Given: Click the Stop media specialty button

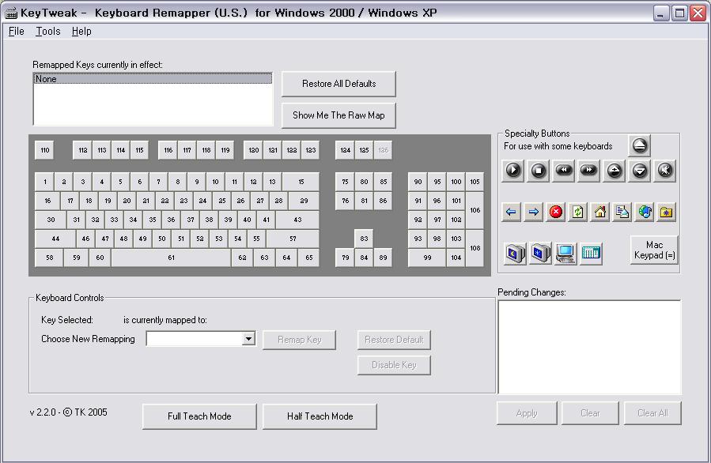Looking at the screenshot, I should pos(539,171).
